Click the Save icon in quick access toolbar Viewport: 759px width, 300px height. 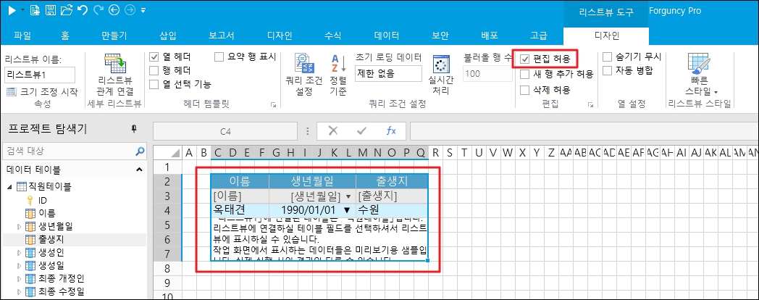50,11
